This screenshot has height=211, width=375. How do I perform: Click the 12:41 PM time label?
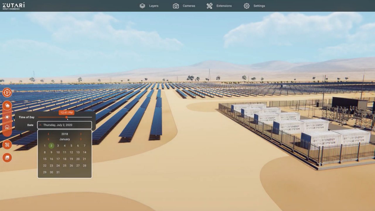click(x=66, y=113)
